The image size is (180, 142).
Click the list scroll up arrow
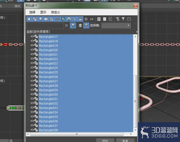pyautogui.click(x=135, y=37)
